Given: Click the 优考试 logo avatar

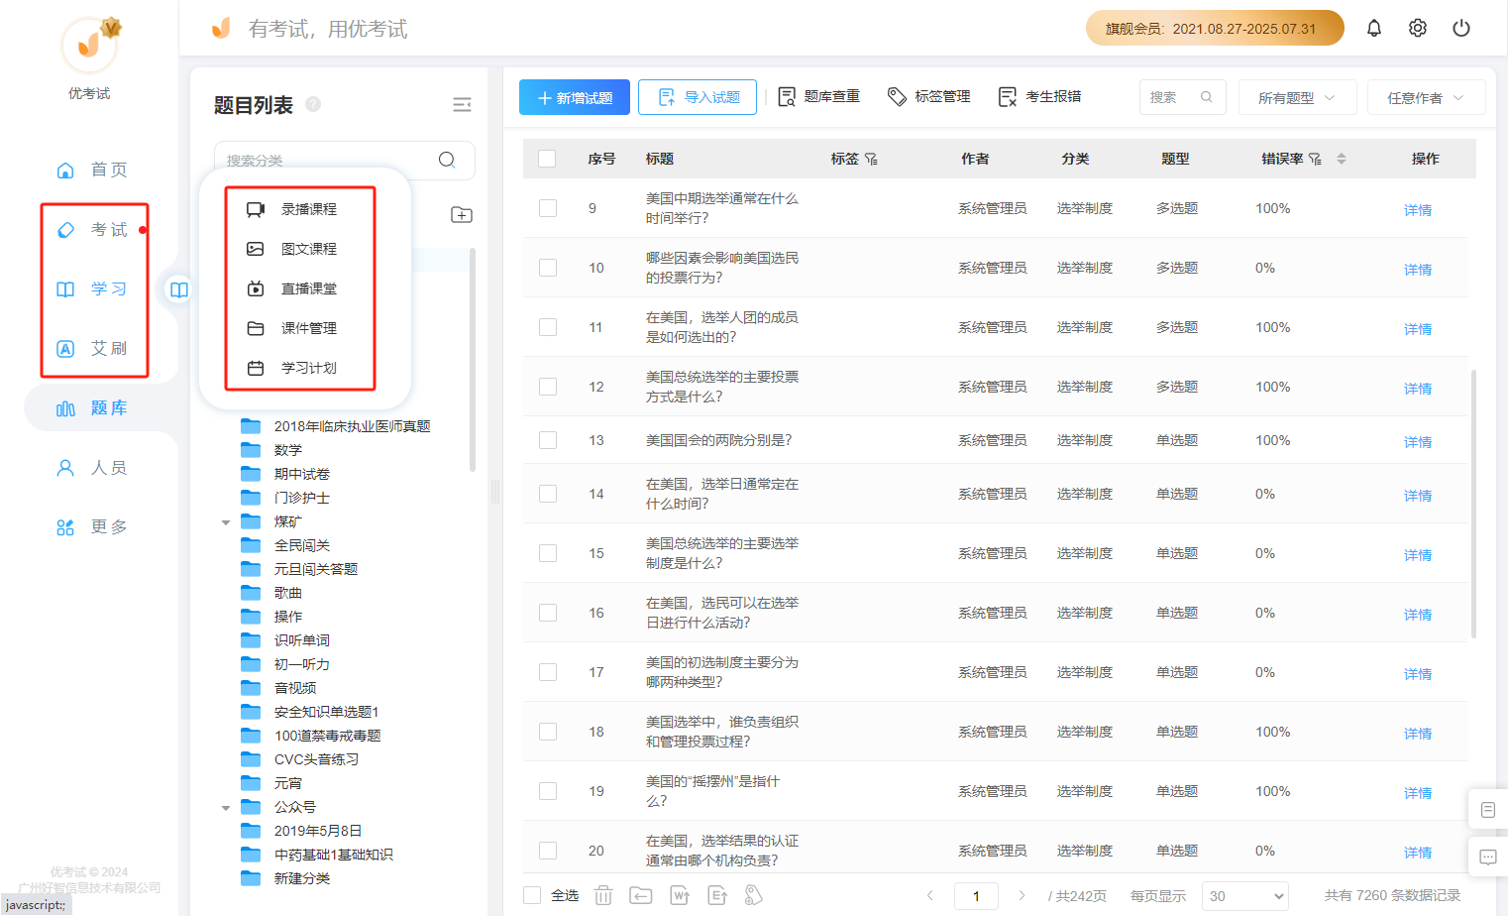Looking at the screenshot, I should 89,45.
